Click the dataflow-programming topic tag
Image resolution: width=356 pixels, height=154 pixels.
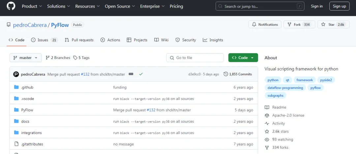(x=285, y=88)
